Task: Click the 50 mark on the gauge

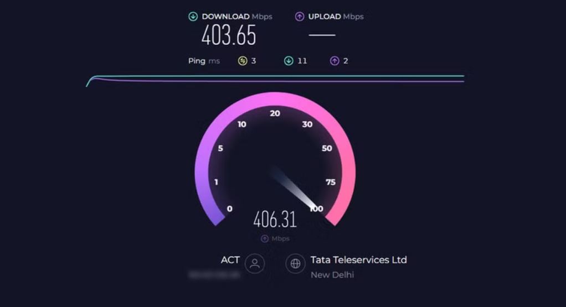Action: 327,148
